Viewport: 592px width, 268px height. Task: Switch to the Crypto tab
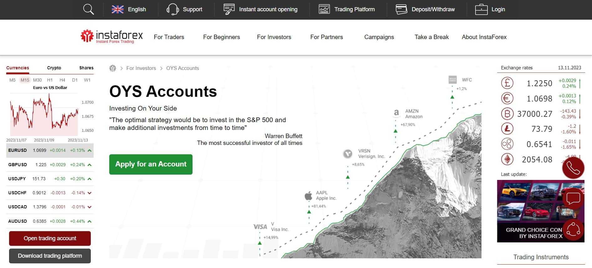54,68
